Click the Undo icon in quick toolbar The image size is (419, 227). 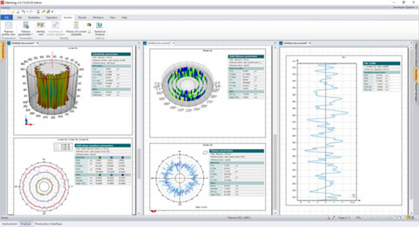point(24,11)
